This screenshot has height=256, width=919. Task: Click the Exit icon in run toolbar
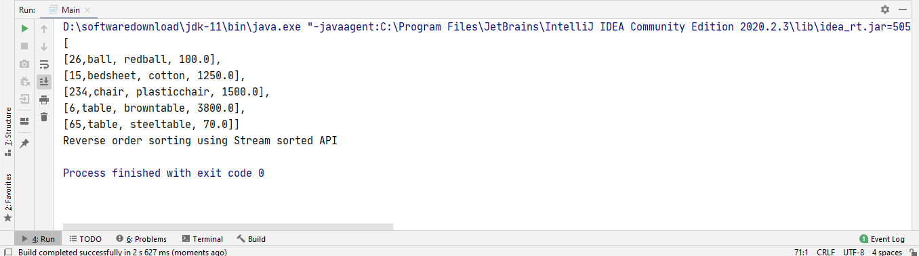tap(24, 99)
